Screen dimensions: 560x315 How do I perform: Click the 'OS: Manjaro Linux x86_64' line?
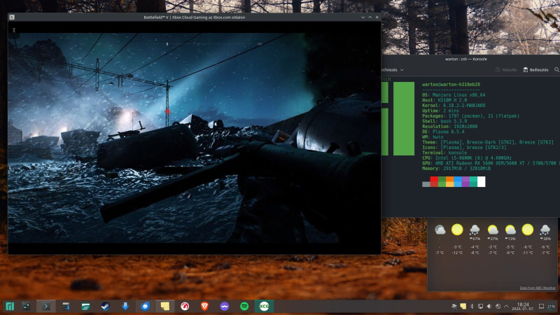(454, 95)
